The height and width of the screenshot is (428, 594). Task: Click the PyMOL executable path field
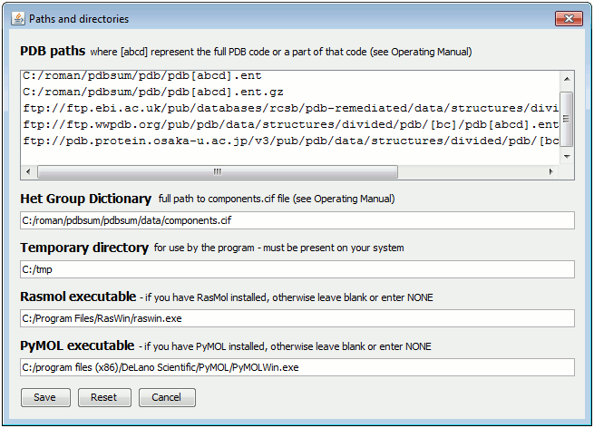(297, 367)
